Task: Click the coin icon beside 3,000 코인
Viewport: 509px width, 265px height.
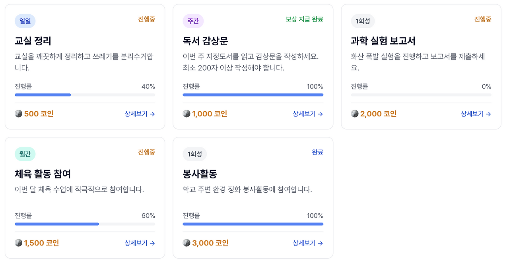Action: point(187,243)
